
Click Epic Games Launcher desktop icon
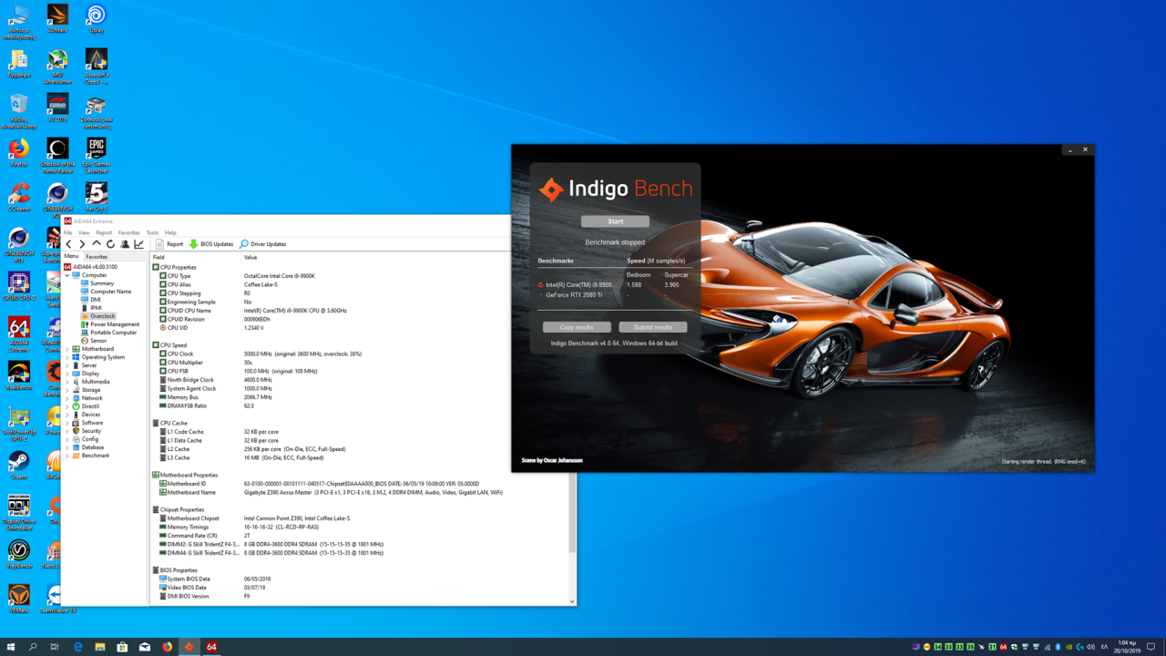(96, 156)
